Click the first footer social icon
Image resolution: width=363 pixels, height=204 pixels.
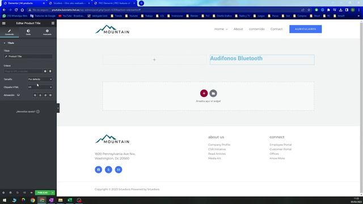click(98, 169)
